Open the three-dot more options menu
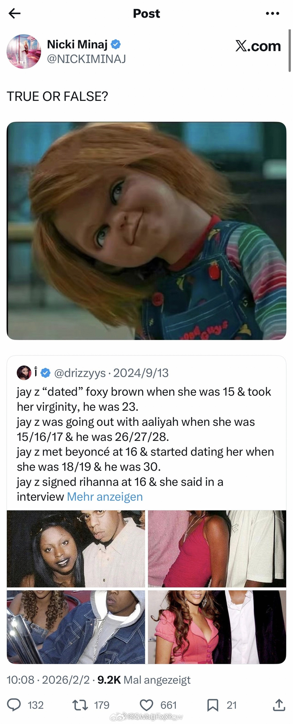Image resolution: width=293 pixels, height=724 pixels. (x=272, y=13)
